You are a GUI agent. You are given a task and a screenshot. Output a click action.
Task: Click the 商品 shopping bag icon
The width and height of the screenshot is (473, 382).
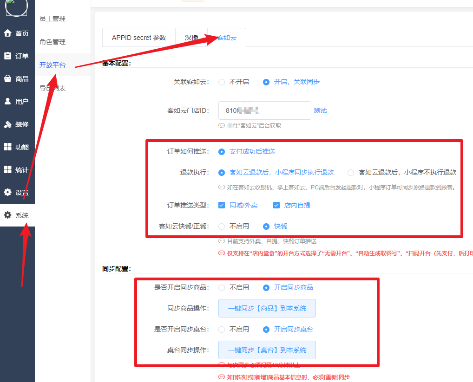point(8,78)
